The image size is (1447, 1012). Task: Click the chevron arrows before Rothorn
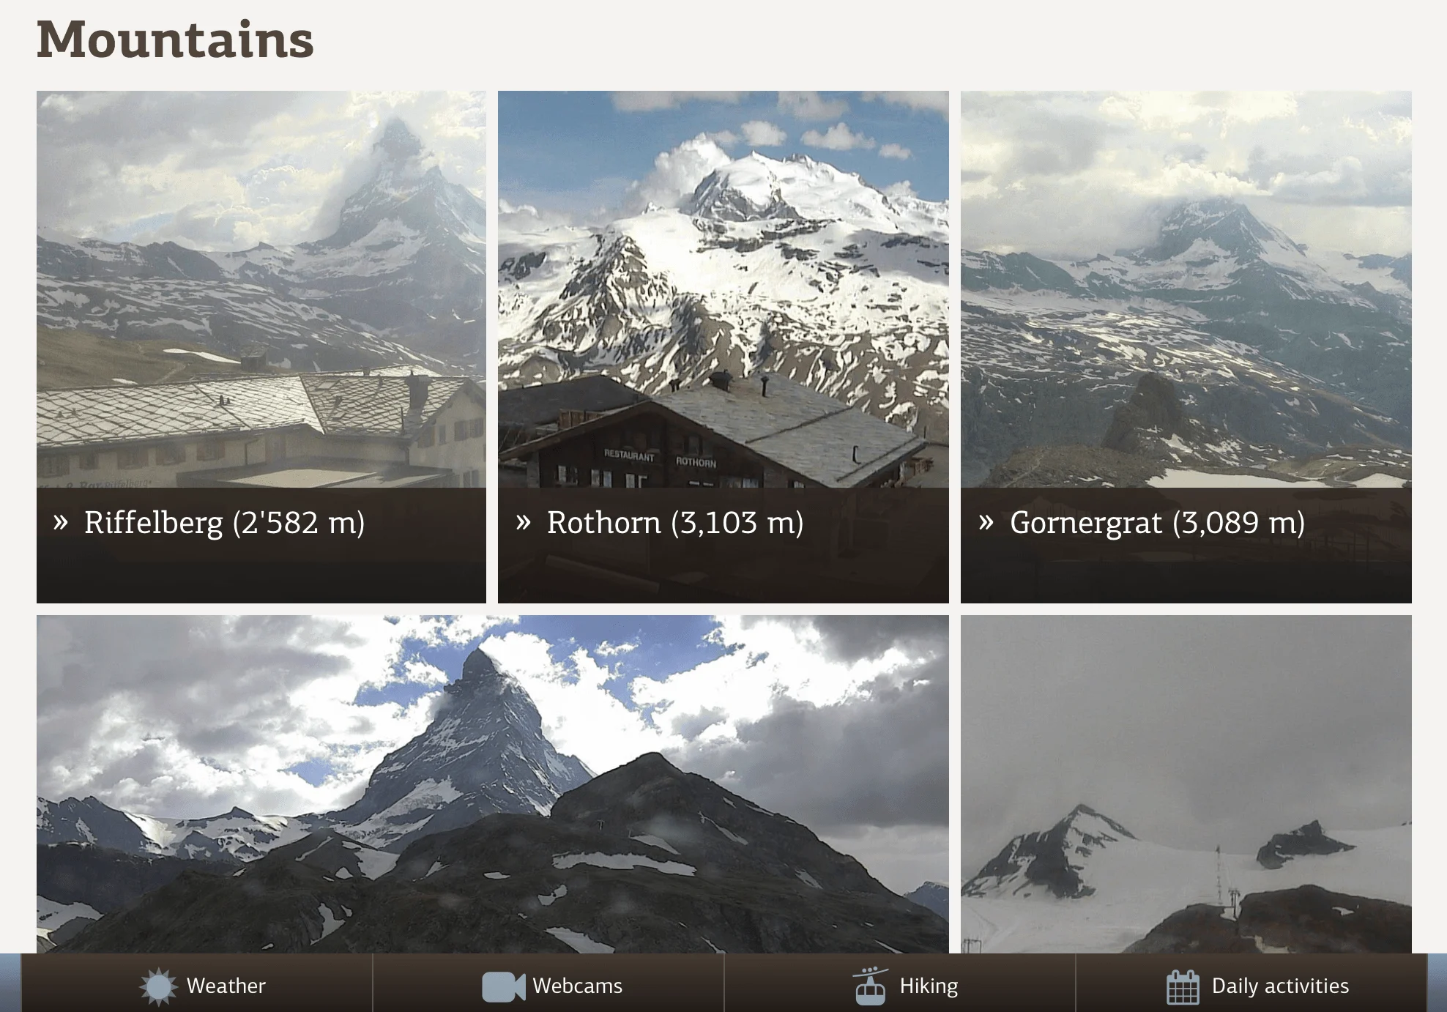(x=523, y=523)
